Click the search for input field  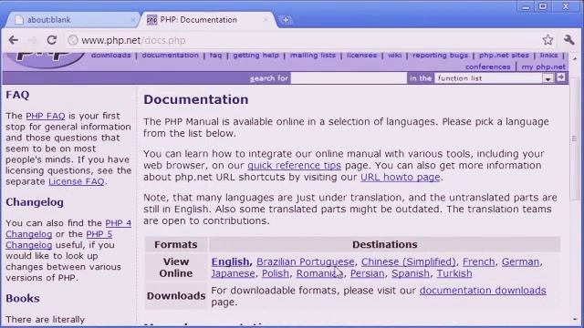[349, 78]
